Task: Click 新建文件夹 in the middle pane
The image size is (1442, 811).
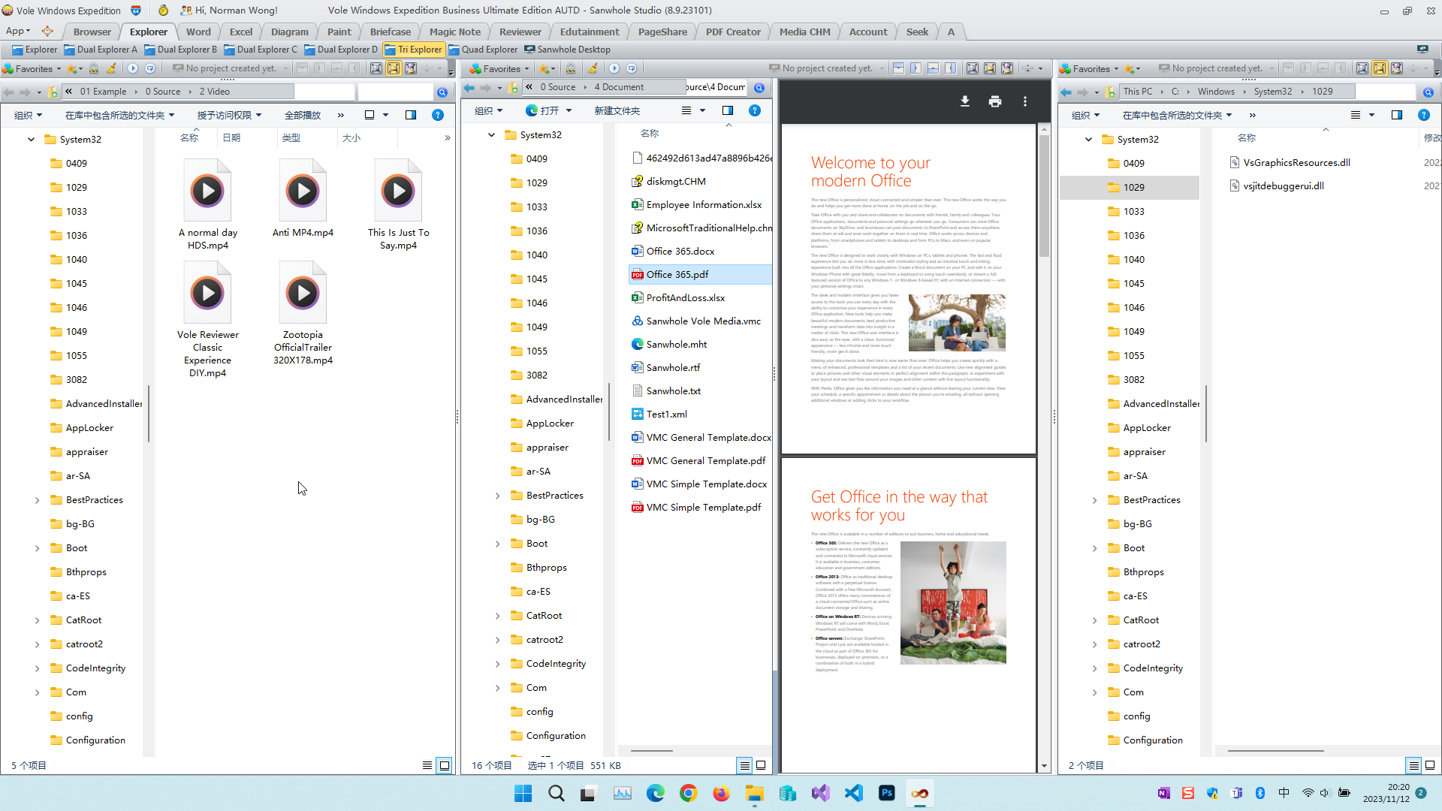Action: coord(617,110)
